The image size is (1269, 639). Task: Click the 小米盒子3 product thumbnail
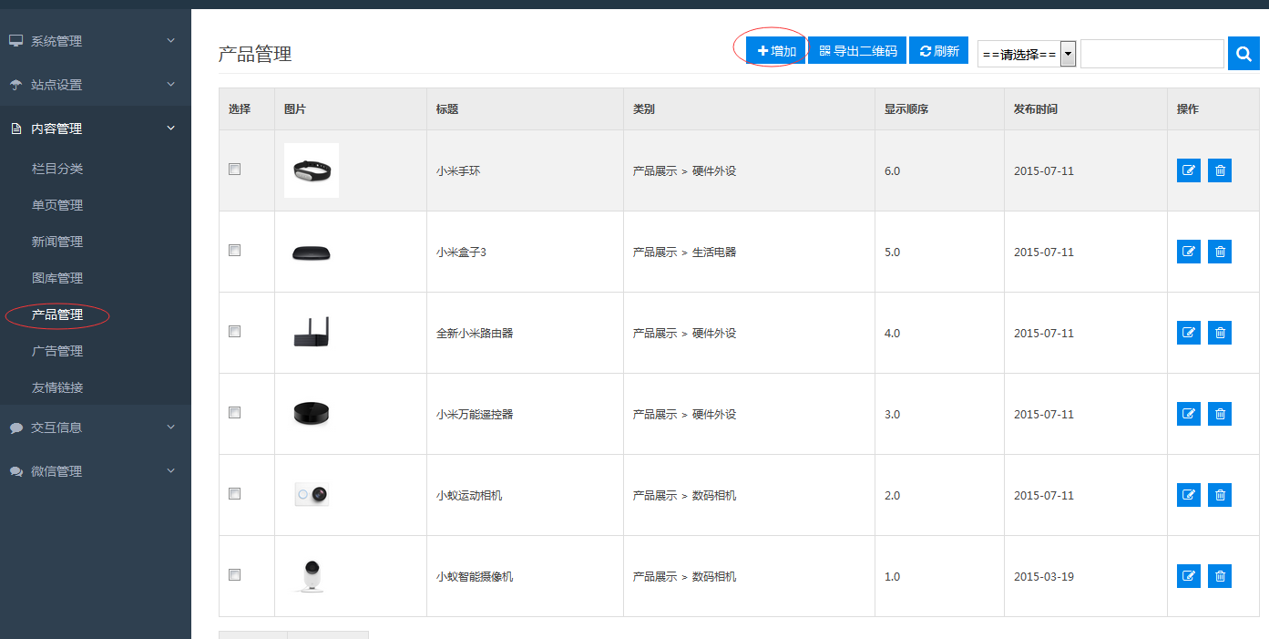312,253
